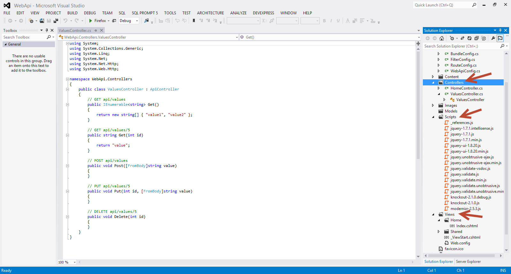Toggle pin on ValuesController.cs tab
This screenshot has width=511, height=274.
95,31
